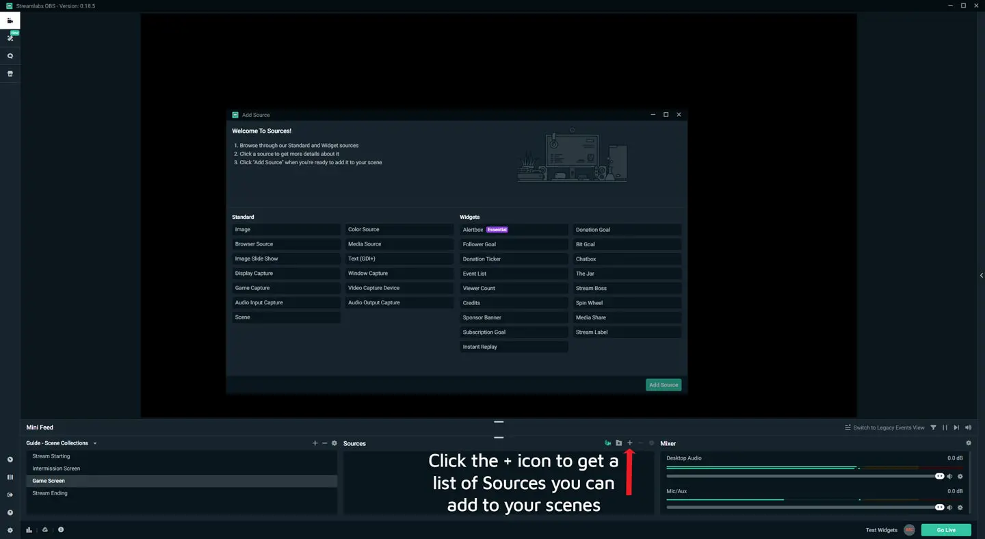Remove source with Sources minus icon

point(641,443)
